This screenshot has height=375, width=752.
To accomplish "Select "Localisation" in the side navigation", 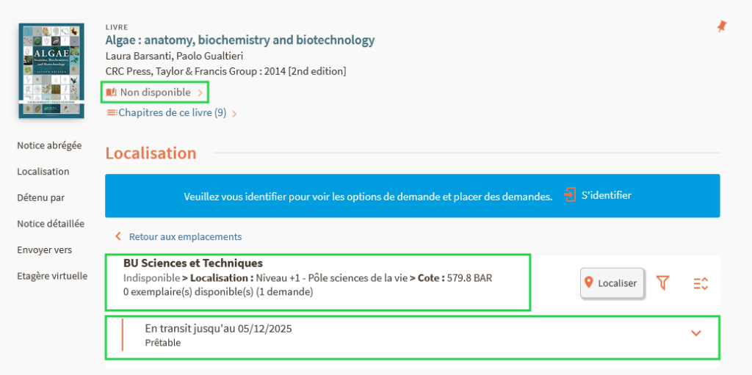I will click(x=43, y=172).
